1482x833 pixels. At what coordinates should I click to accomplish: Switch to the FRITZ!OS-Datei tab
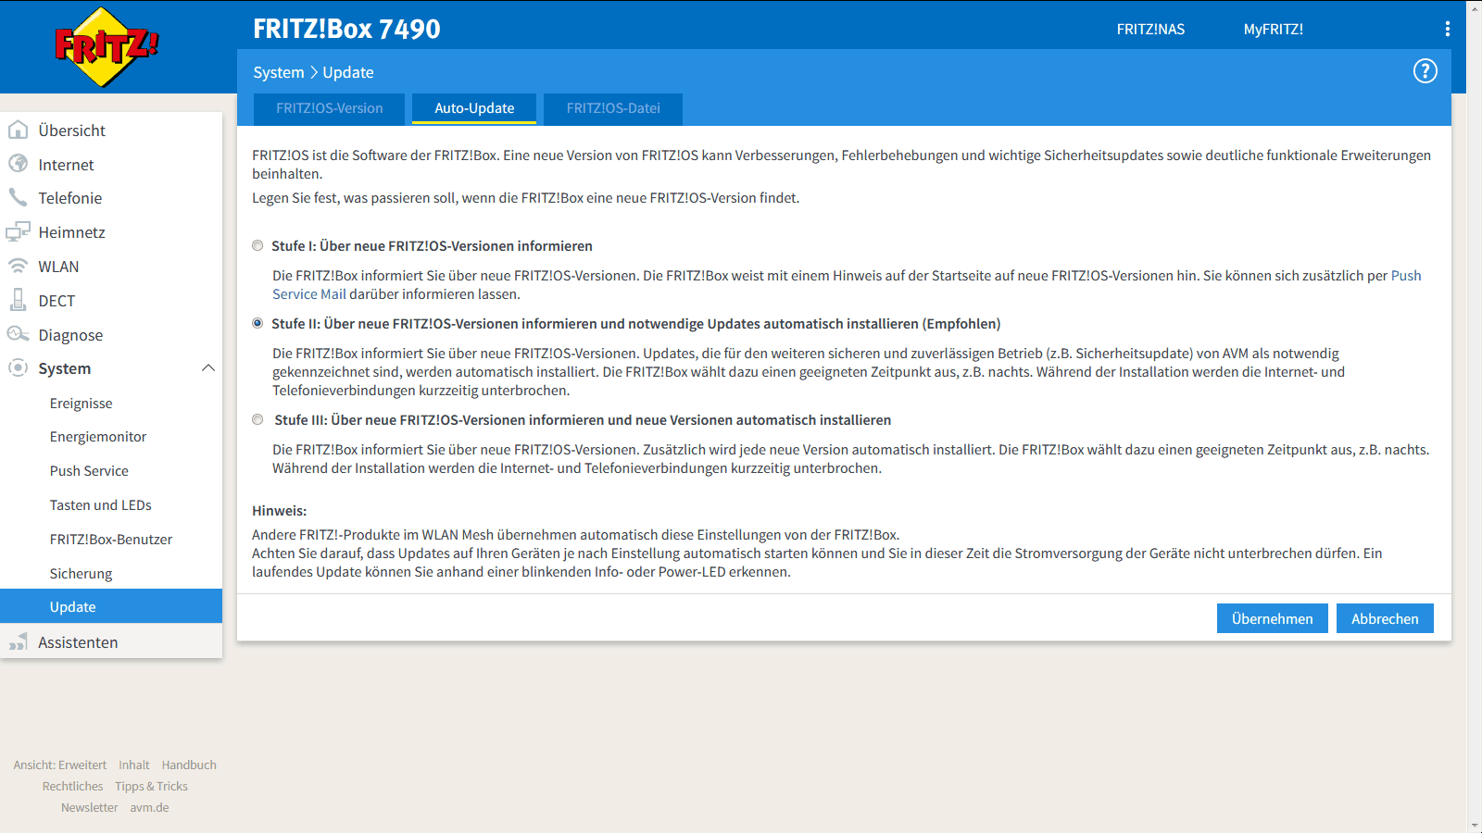(x=613, y=108)
